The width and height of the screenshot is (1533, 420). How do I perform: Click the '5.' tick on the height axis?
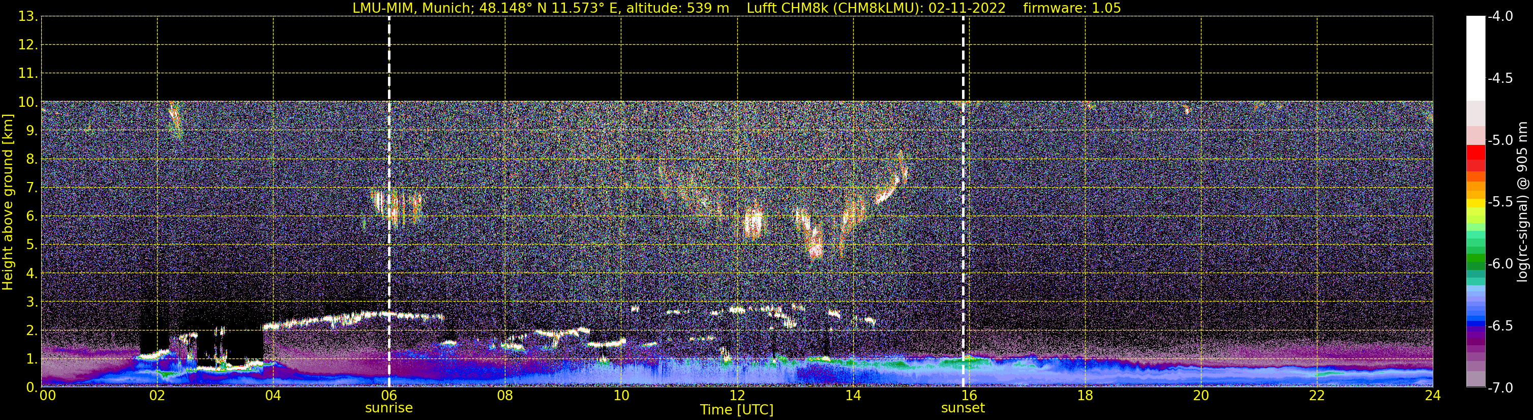[x=32, y=245]
